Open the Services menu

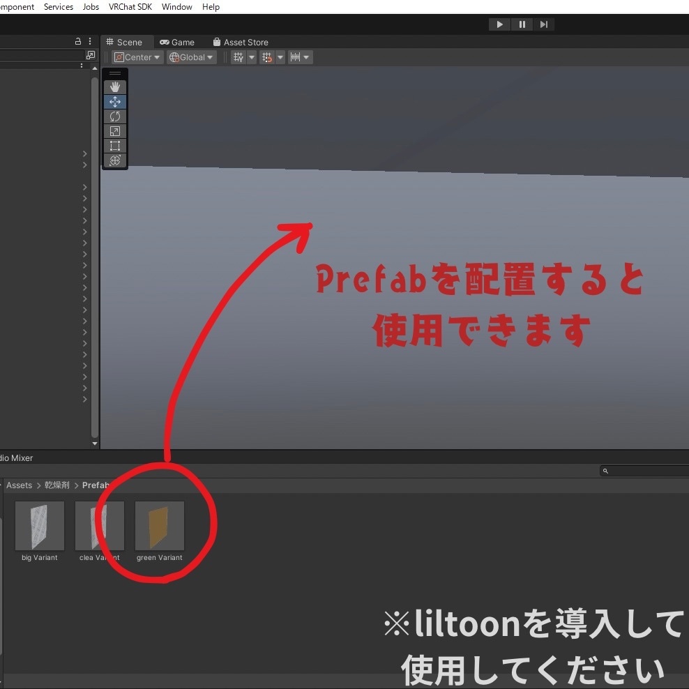coord(59,7)
